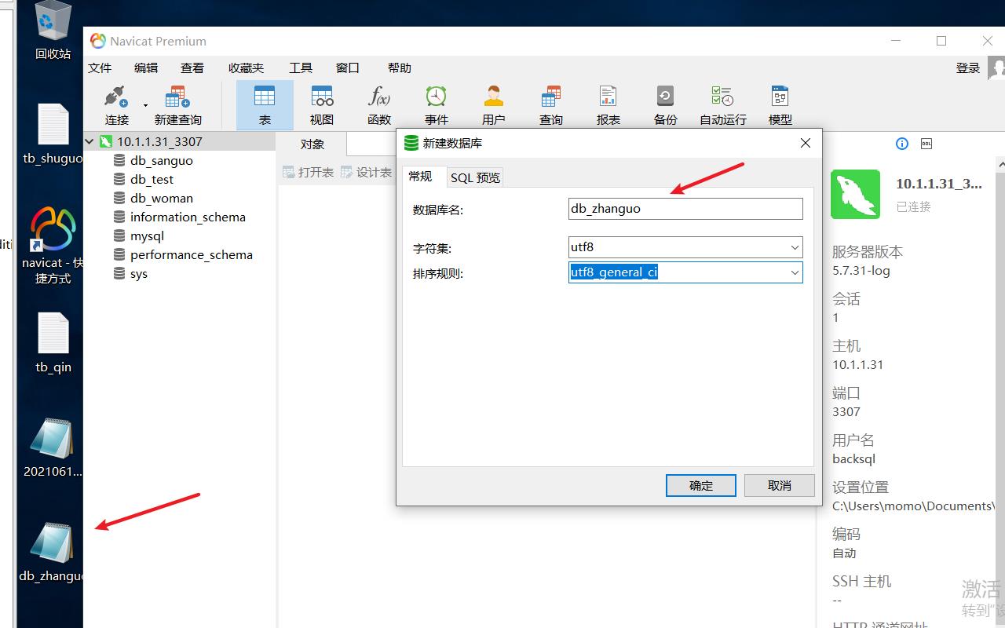Select the mysql database

tap(147, 235)
